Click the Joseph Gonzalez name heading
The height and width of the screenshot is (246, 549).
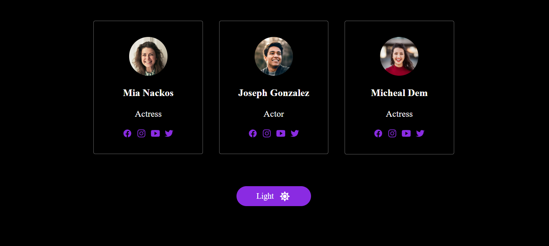[274, 93]
